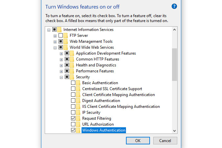Click the Security folder icon

pyautogui.click(x=72, y=77)
